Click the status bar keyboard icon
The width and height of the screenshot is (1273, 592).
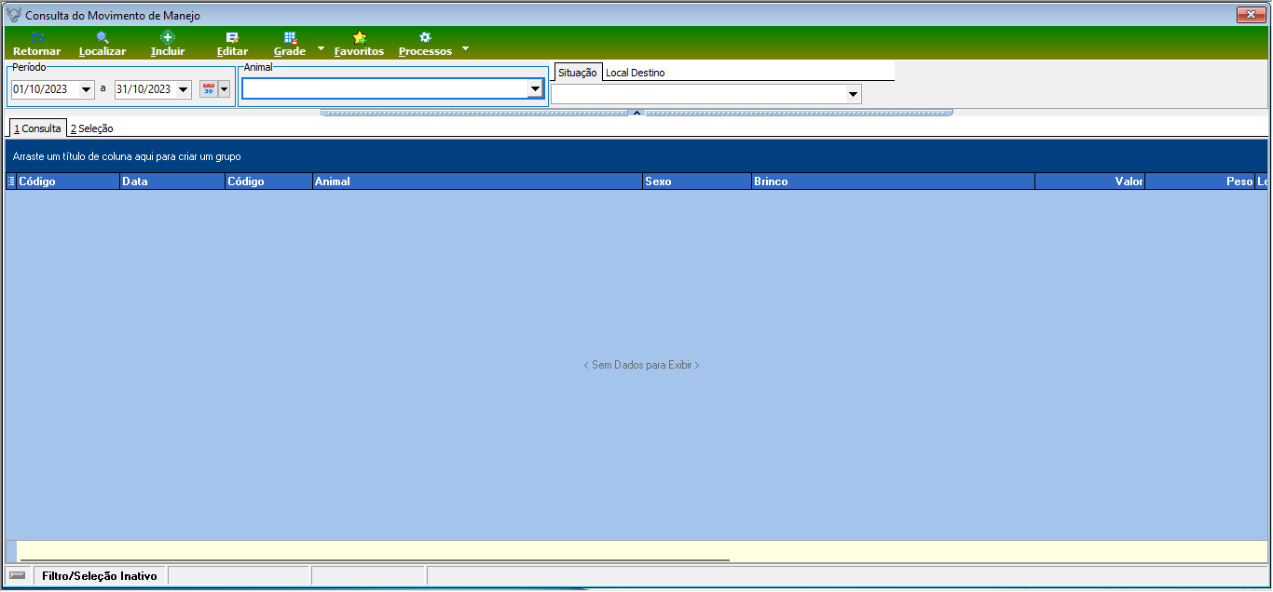click(x=18, y=576)
